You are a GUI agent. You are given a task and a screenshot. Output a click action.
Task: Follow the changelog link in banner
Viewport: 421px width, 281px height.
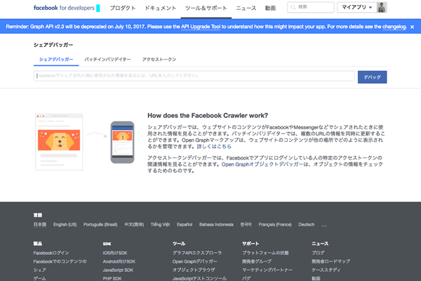pos(394,27)
